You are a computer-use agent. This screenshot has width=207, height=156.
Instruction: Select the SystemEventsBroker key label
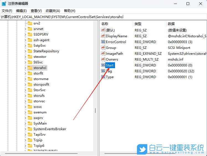click(50, 129)
